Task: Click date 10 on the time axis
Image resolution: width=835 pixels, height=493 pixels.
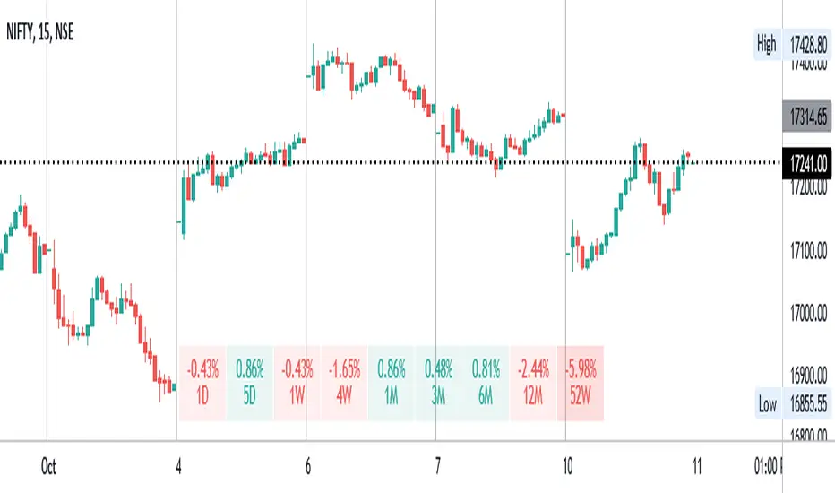Action: tap(568, 466)
